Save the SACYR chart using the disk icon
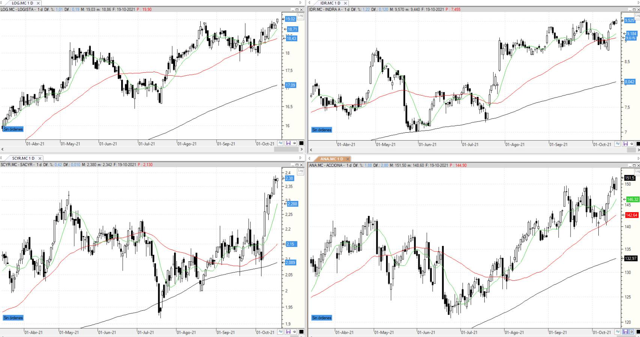640x337 pixels. coord(288,332)
